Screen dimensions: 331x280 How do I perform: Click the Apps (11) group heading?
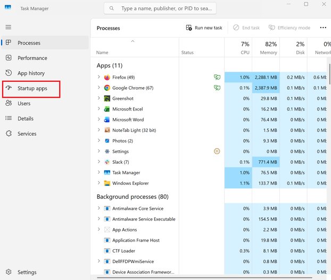(110, 65)
